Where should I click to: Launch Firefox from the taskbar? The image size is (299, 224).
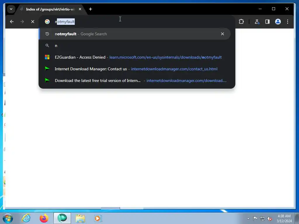(x=44, y=218)
